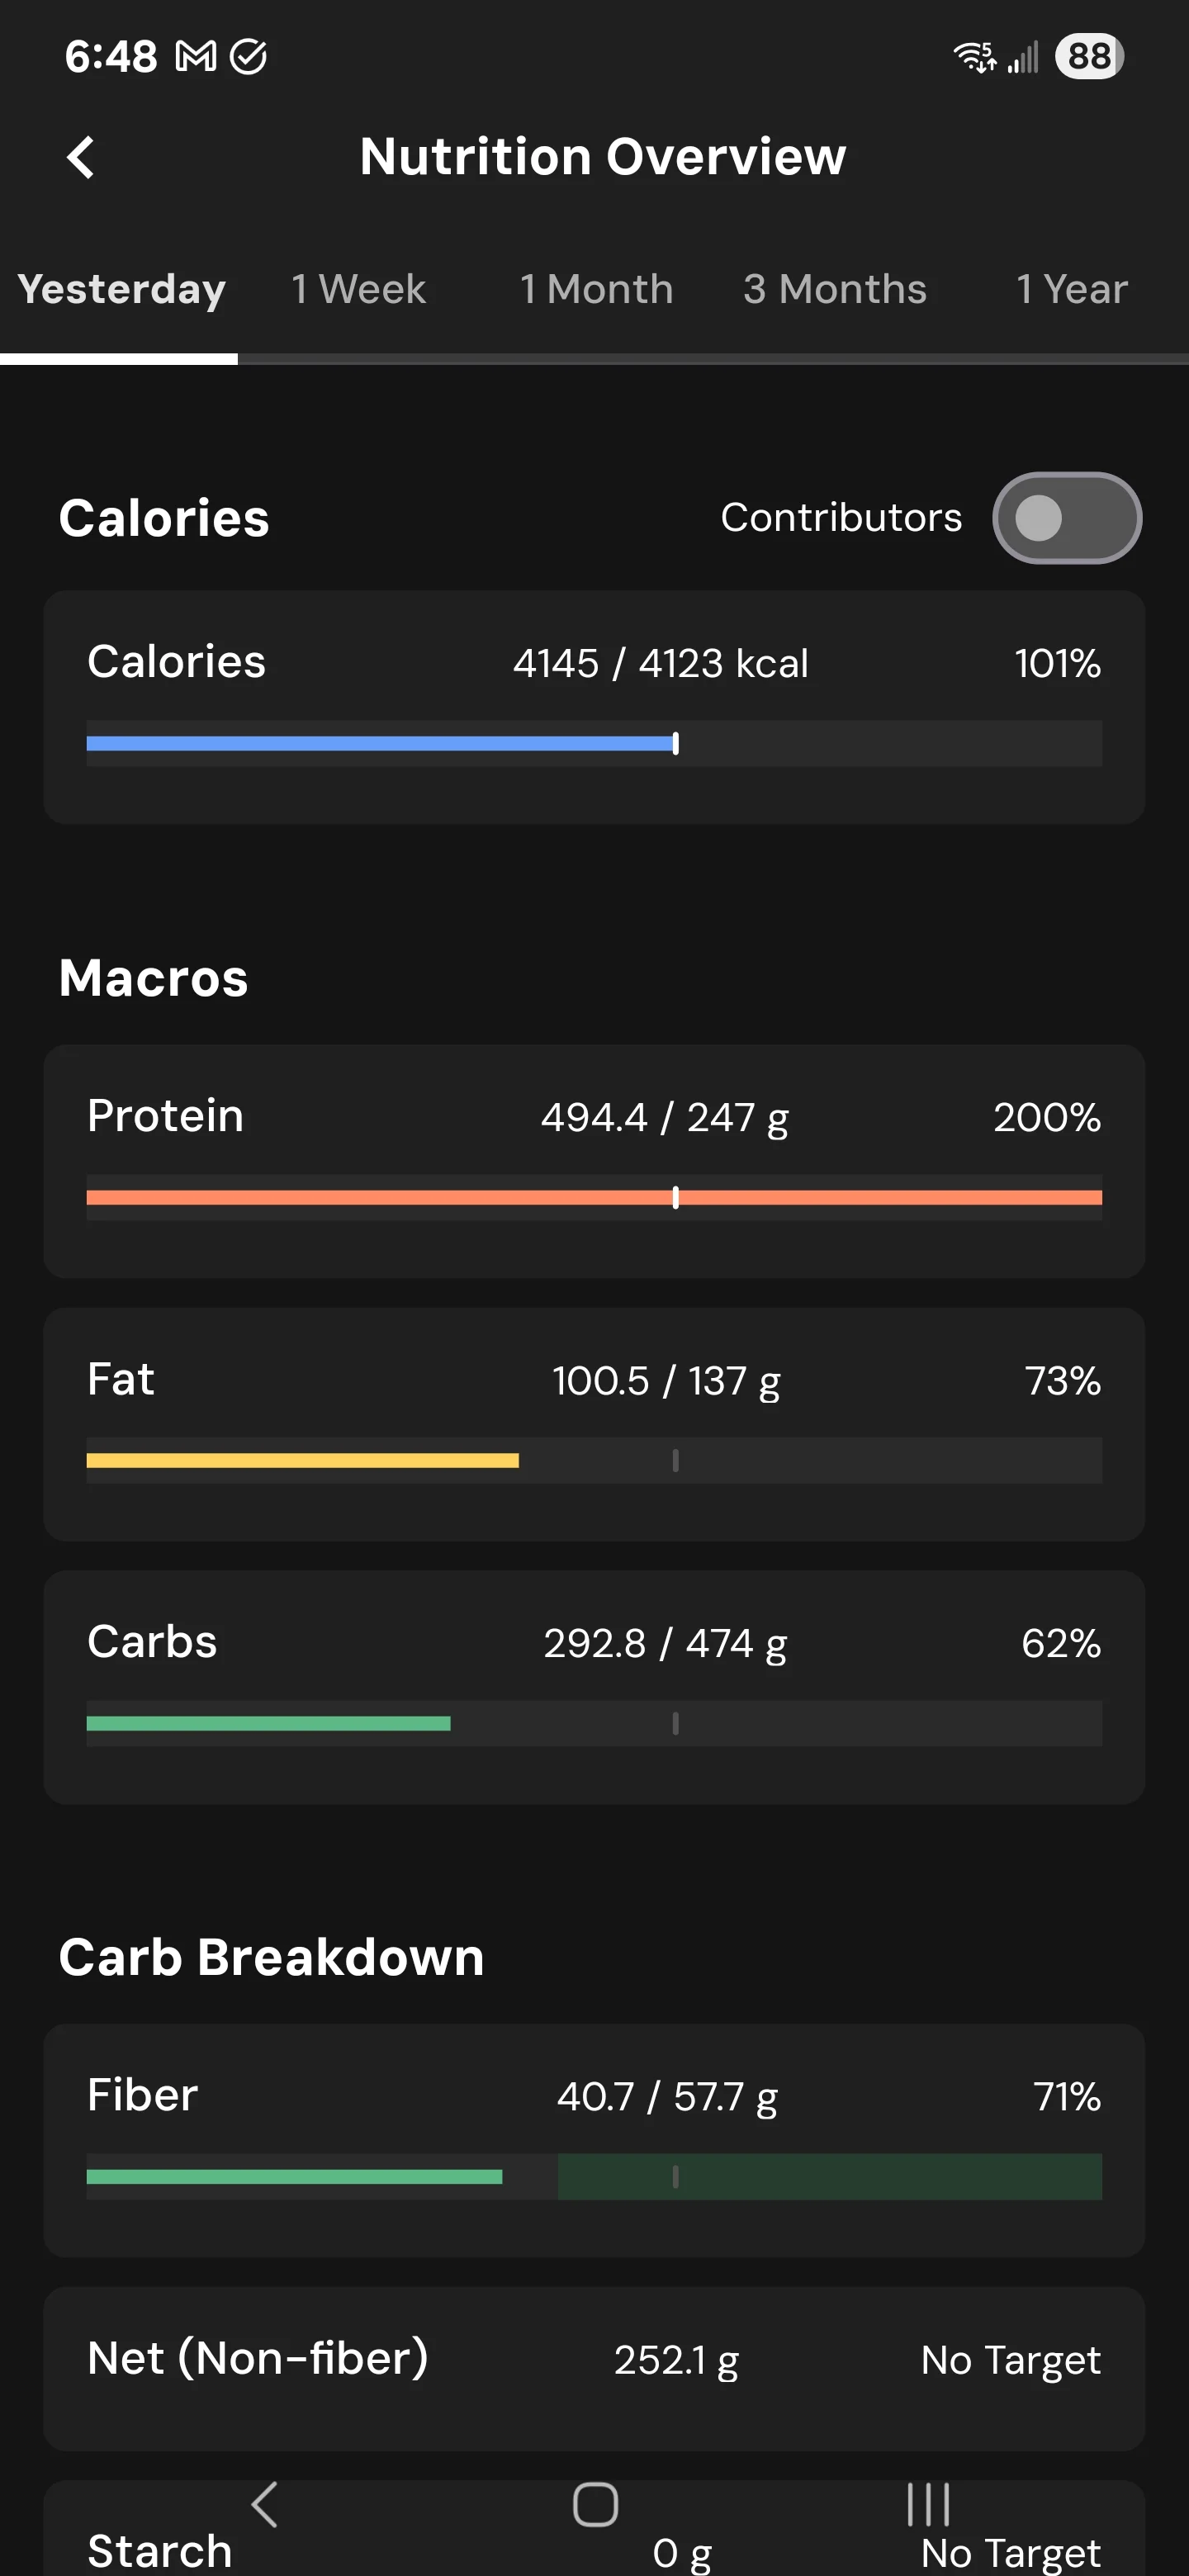Tap the back arrow beside Nutrition Overview
Screen dimensions: 1189x2576
tap(80, 157)
